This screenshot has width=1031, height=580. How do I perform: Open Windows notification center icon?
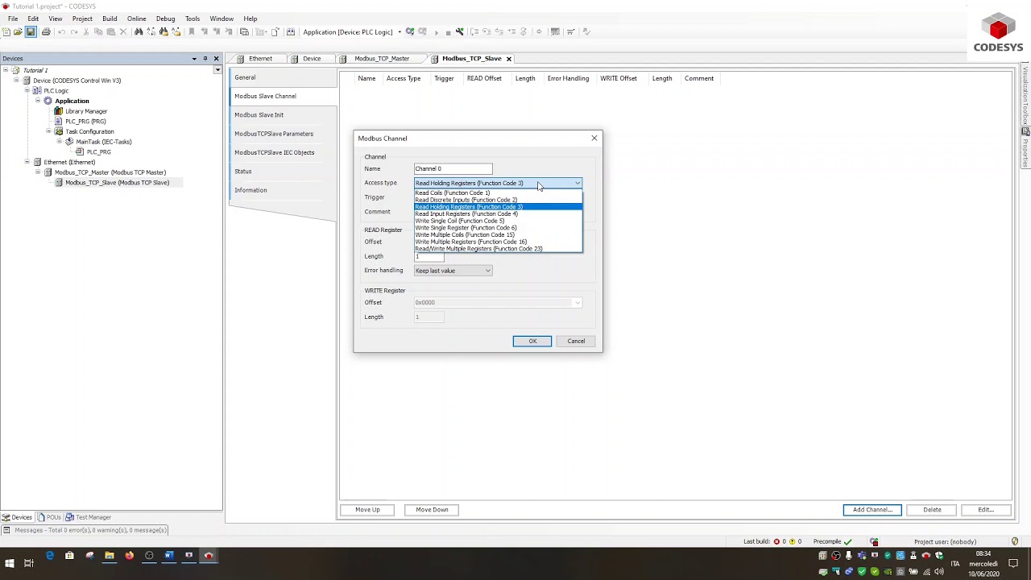pyautogui.click(x=1014, y=563)
